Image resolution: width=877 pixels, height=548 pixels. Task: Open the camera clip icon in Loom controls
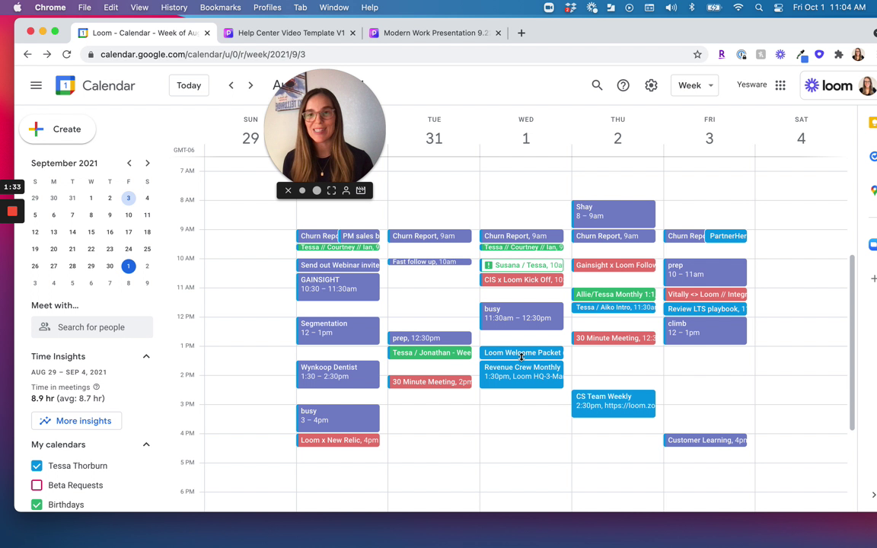360,190
